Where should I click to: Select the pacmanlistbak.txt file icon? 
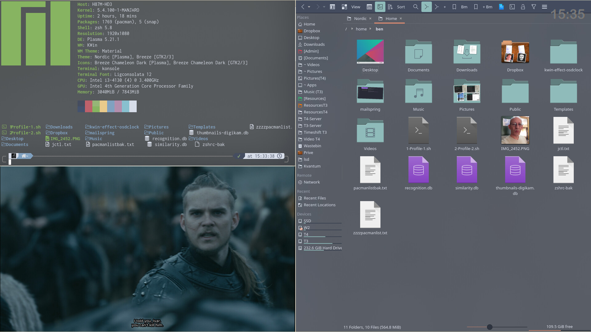tap(370, 170)
